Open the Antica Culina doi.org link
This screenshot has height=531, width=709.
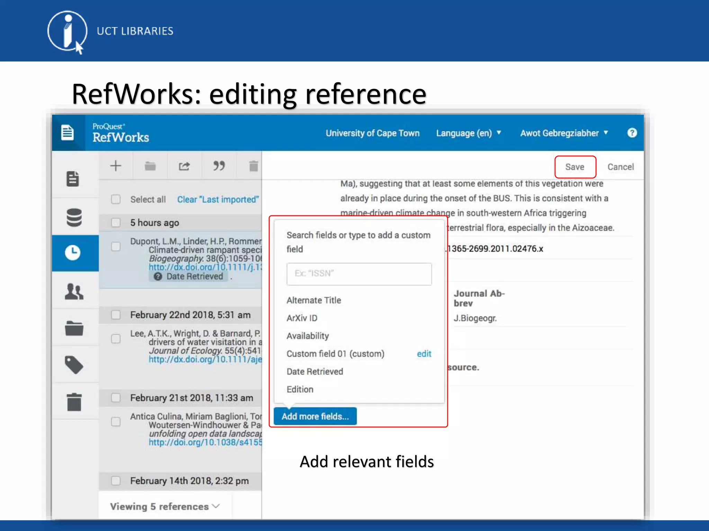[205, 442]
